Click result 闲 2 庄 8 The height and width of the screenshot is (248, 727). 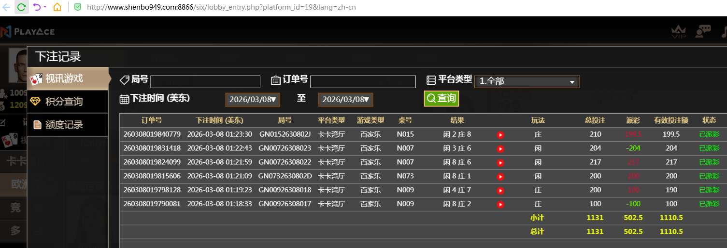click(x=457, y=134)
